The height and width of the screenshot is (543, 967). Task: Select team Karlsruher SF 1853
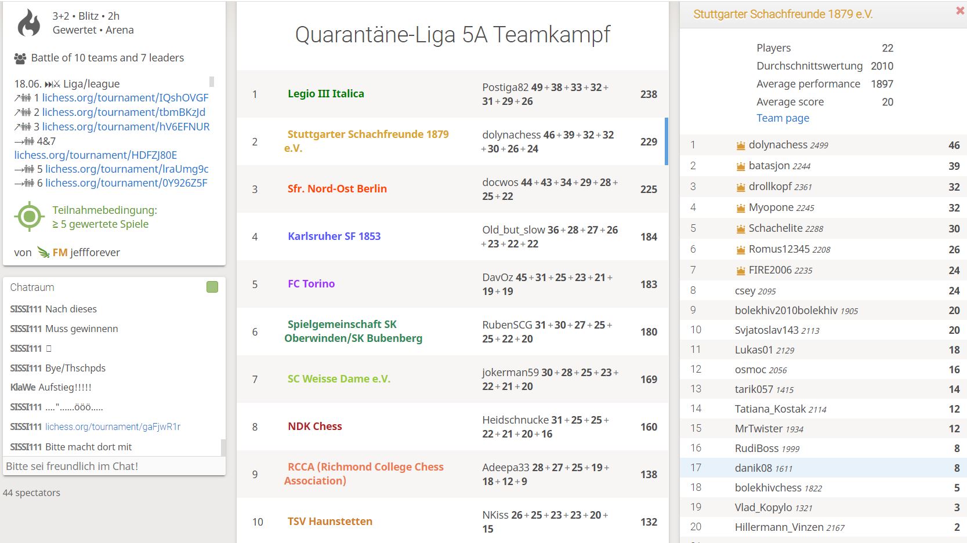pos(334,236)
